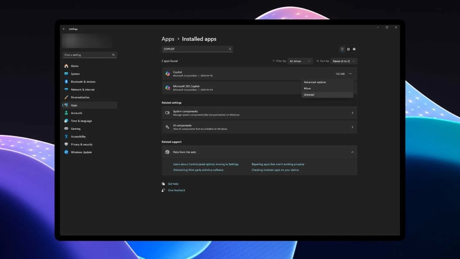
Task: Open the Get help link
Action: [173, 184]
